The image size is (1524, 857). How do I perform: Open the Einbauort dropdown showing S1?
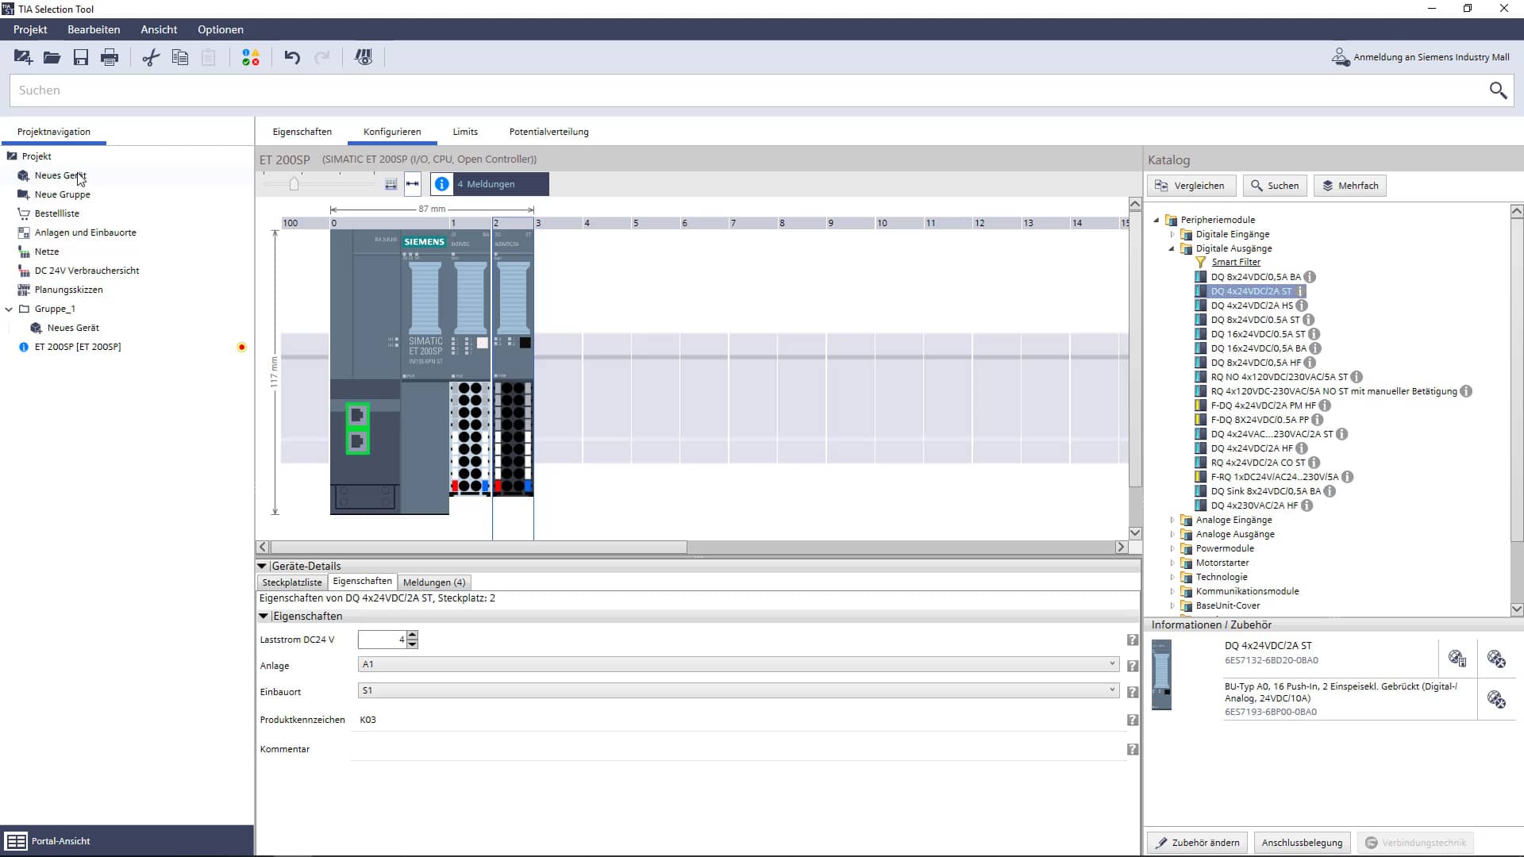[x=1111, y=690]
